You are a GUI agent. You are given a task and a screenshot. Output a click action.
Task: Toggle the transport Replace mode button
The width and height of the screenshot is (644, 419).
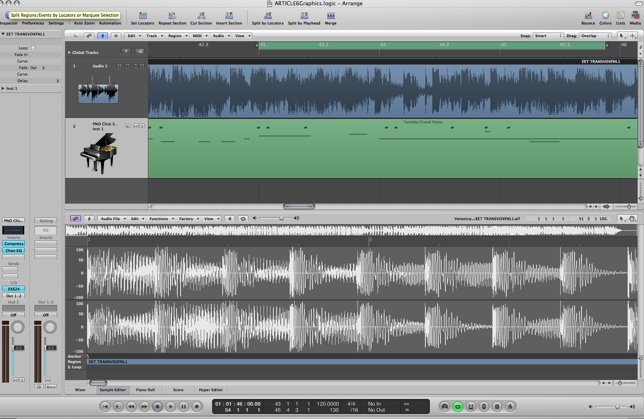click(484, 406)
